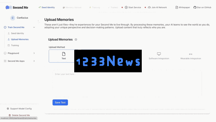Click the Playground smiley icon

5,53
